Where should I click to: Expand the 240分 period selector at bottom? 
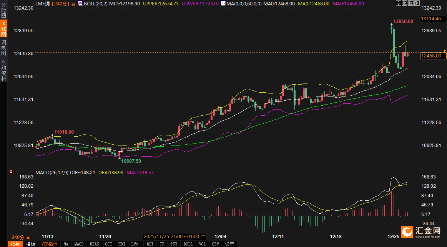pyautogui.click(x=20, y=237)
